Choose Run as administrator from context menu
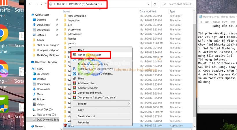The width and height of the screenshot is (237, 130). 89,54
